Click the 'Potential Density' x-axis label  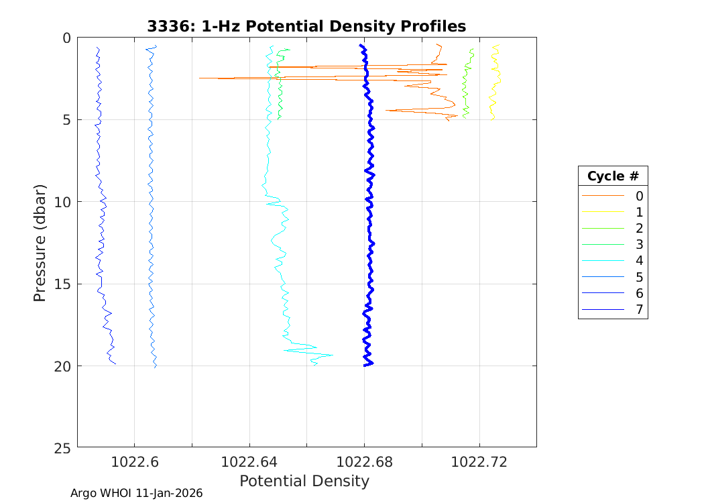point(304,481)
